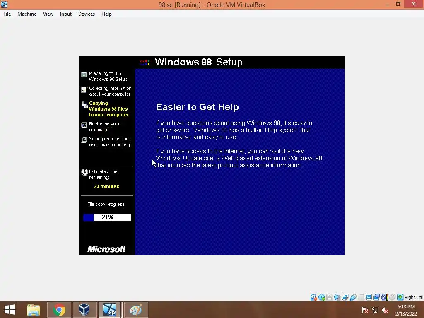424x318 pixels.
Task: Click the muted volume tray icon
Action: click(x=385, y=310)
